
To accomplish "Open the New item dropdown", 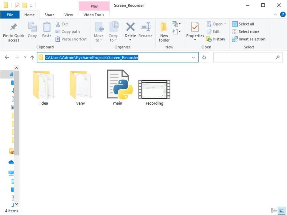I will [177, 24].
